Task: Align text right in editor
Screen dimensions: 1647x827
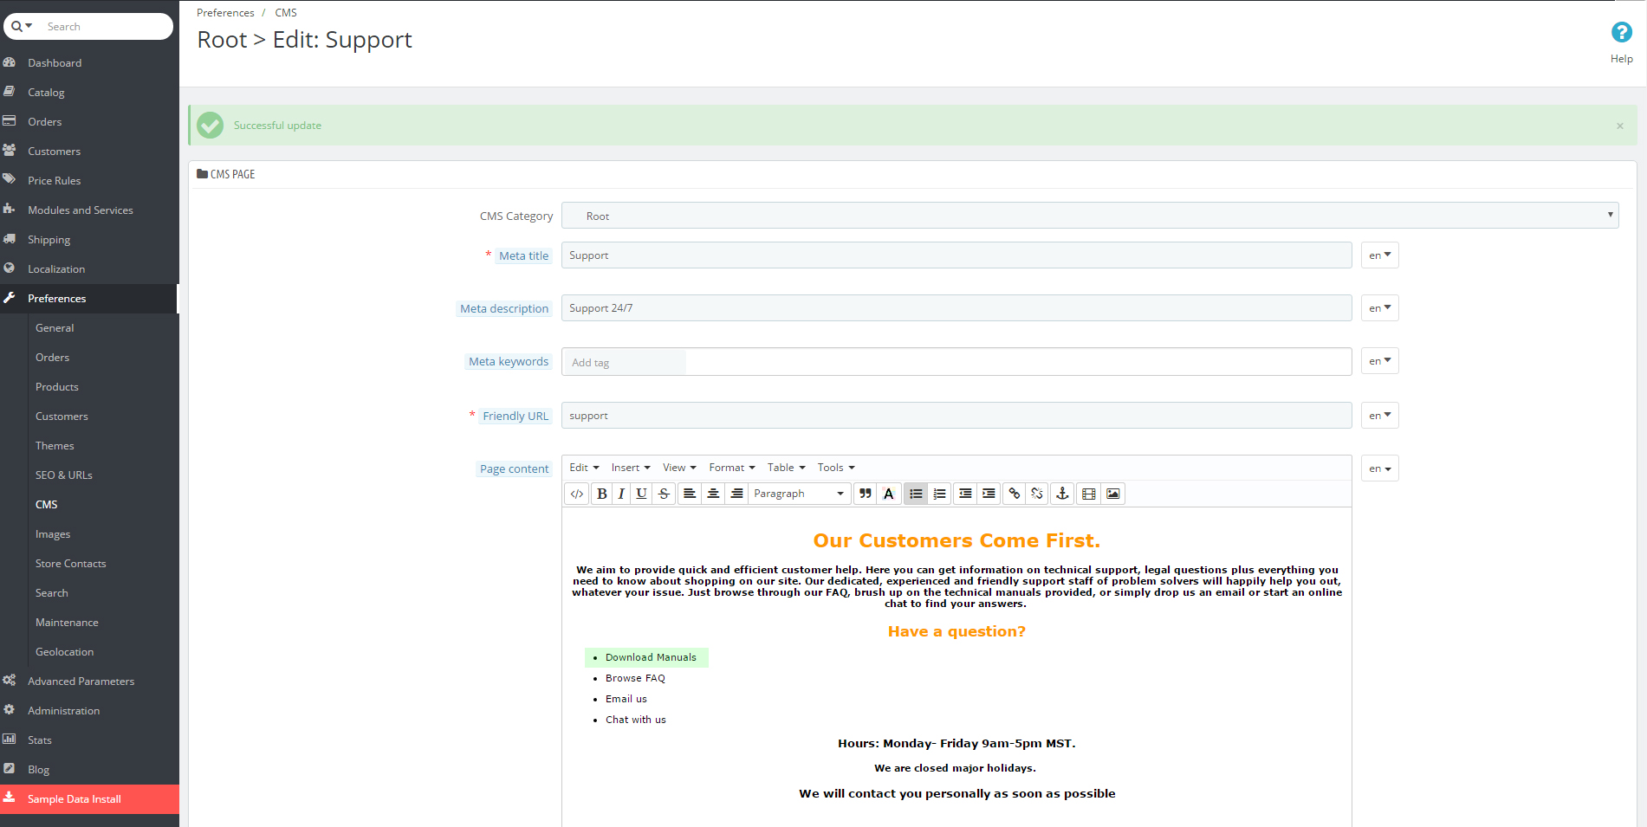Action: click(x=736, y=494)
